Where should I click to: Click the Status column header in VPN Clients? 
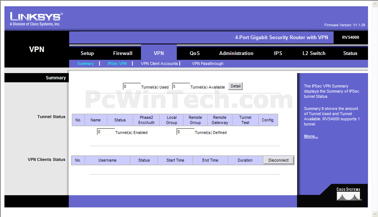(144, 160)
